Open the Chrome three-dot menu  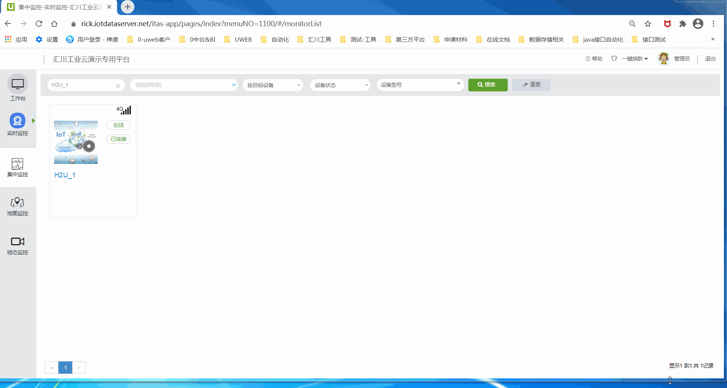[x=713, y=24]
